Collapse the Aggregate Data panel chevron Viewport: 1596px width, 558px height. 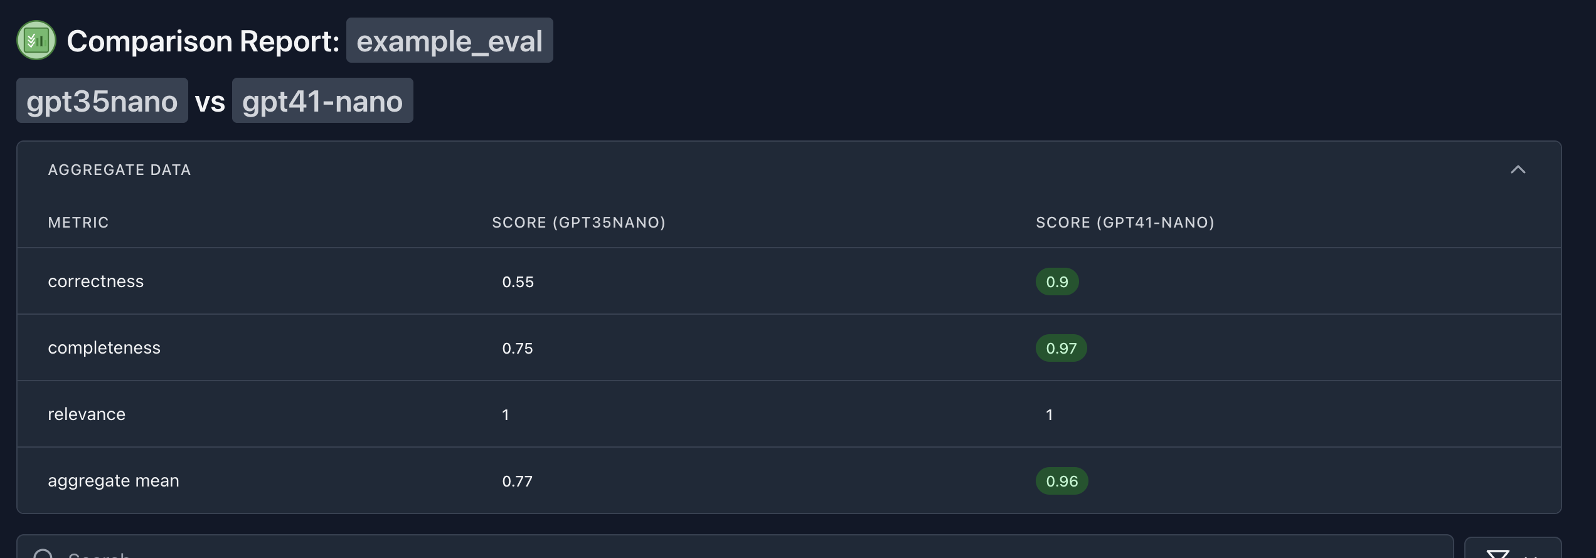pyautogui.click(x=1518, y=170)
